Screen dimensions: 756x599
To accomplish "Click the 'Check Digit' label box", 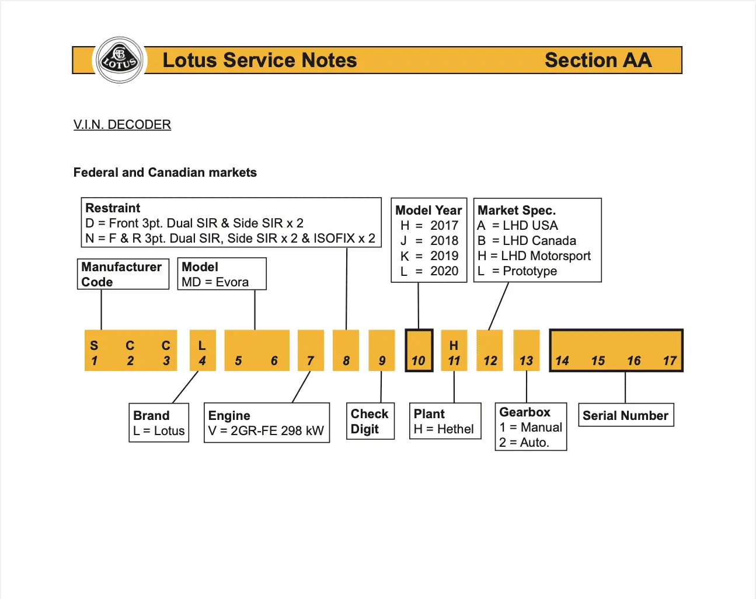I will pos(370,421).
